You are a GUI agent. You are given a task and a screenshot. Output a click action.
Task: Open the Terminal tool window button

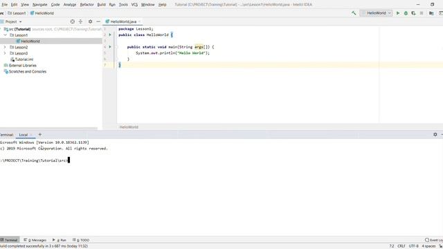coord(9,240)
